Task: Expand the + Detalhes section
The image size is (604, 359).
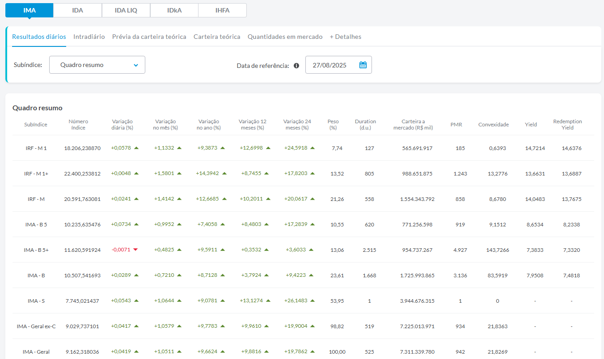Action: (345, 37)
